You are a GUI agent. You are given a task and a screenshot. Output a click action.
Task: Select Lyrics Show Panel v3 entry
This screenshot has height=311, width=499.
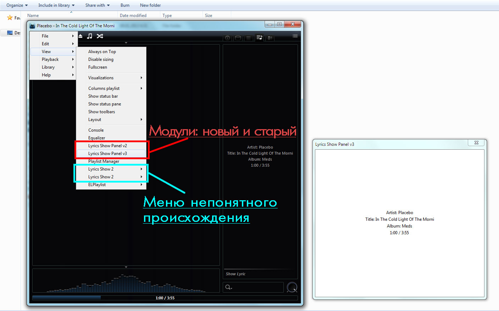[x=107, y=154]
